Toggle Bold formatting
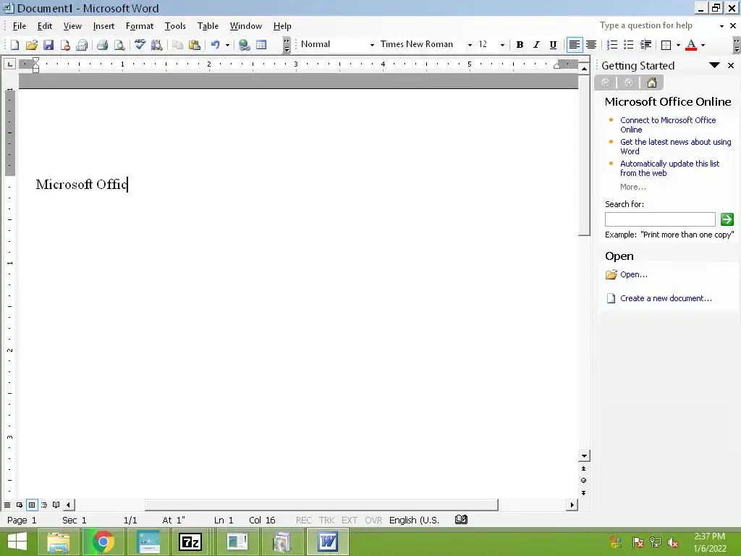The height and width of the screenshot is (556, 741). click(520, 45)
